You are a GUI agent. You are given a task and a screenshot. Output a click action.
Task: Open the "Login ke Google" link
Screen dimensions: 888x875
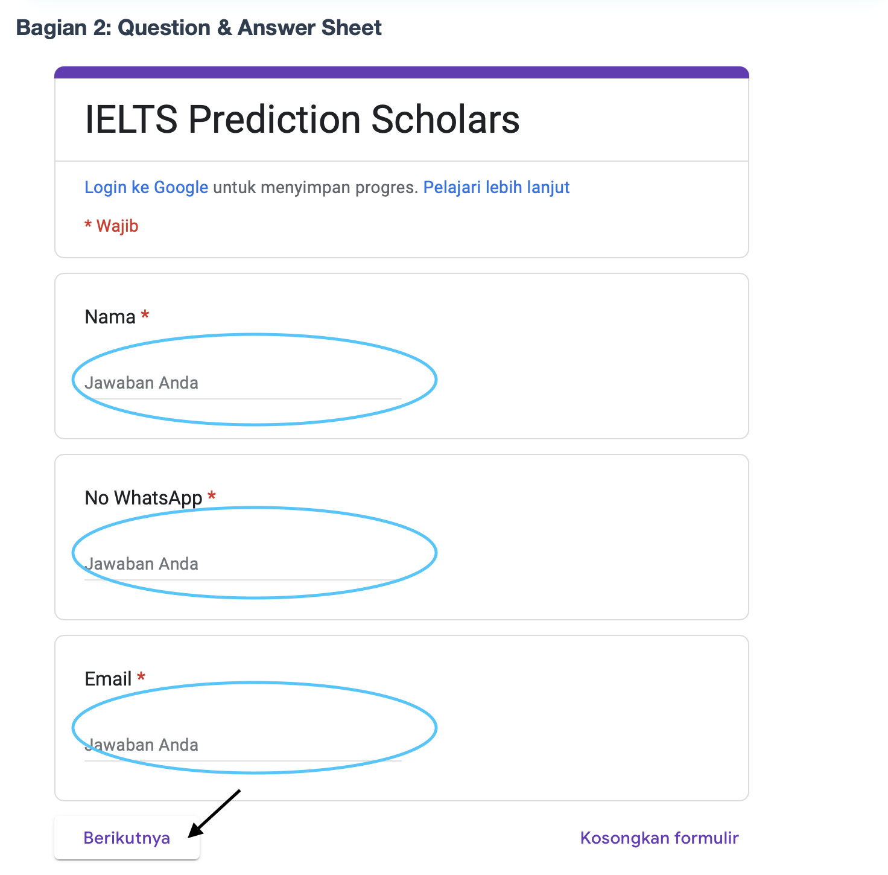pos(146,187)
